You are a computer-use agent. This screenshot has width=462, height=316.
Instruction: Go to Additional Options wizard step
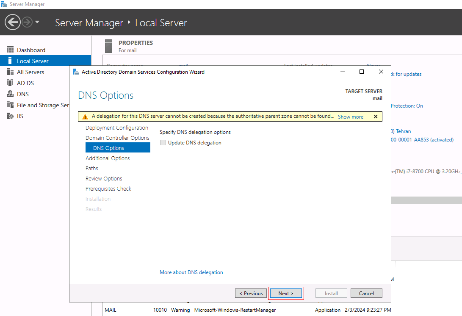coord(108,158)
